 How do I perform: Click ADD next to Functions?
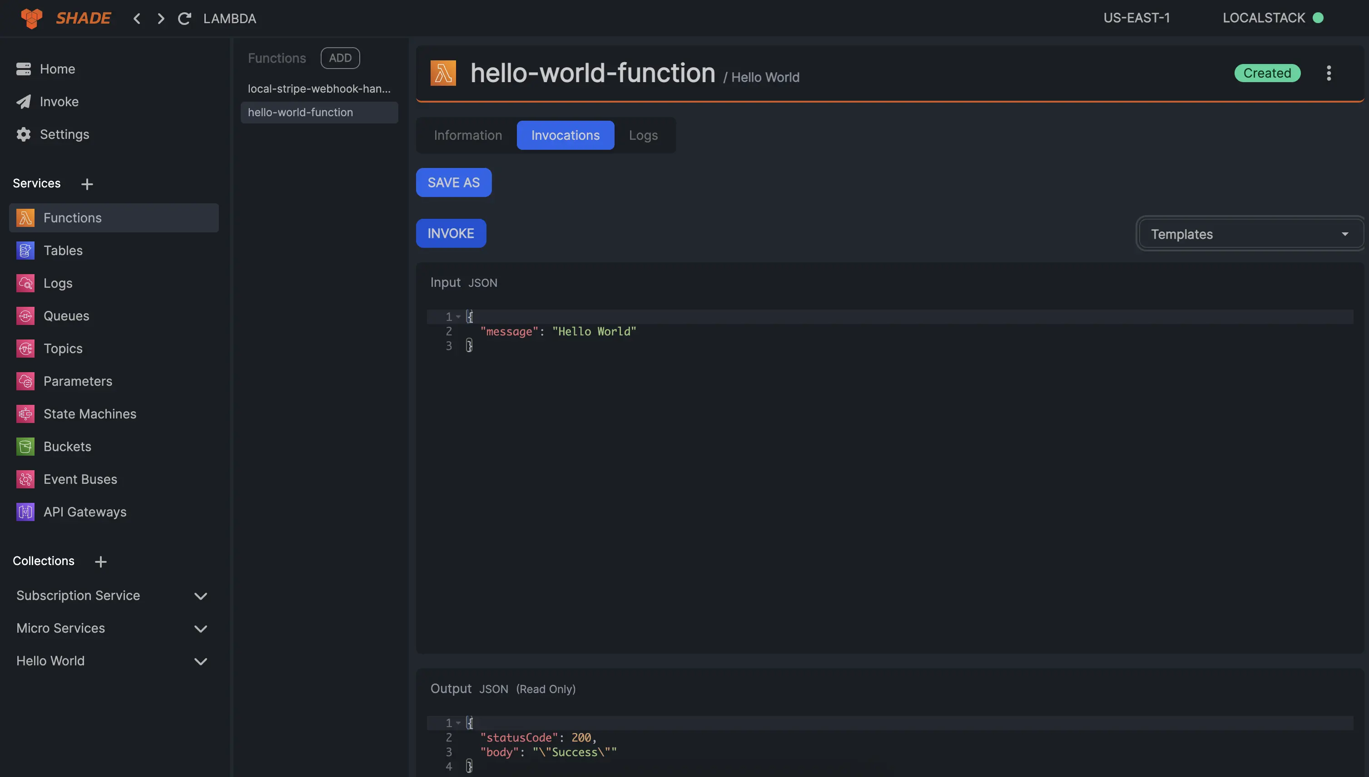(340, 58)
